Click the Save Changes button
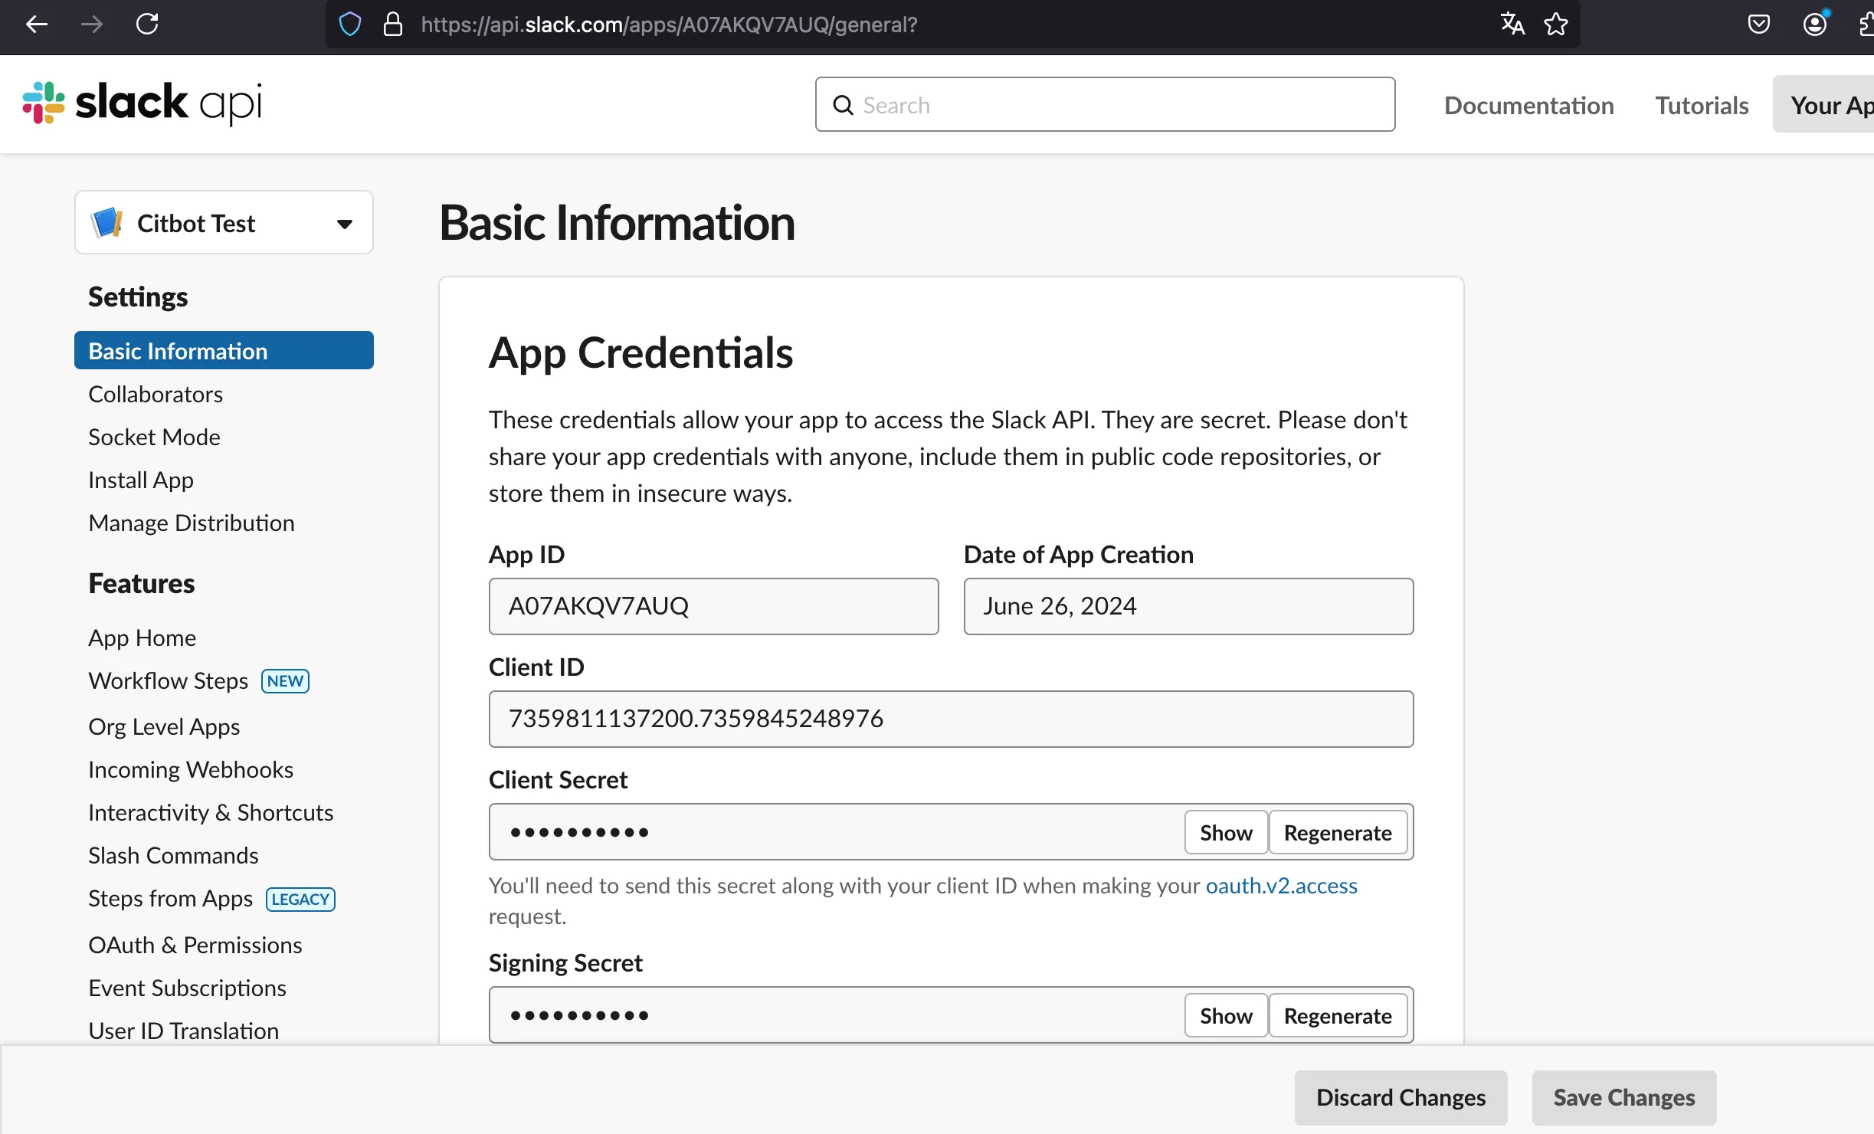The width and height of the screenshot is (1874, 1134). point(1624,1098)
